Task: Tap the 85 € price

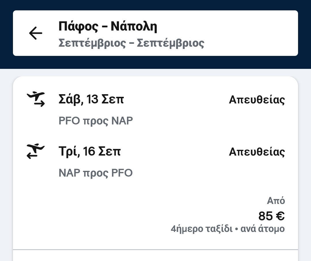Action: point(271,216)
